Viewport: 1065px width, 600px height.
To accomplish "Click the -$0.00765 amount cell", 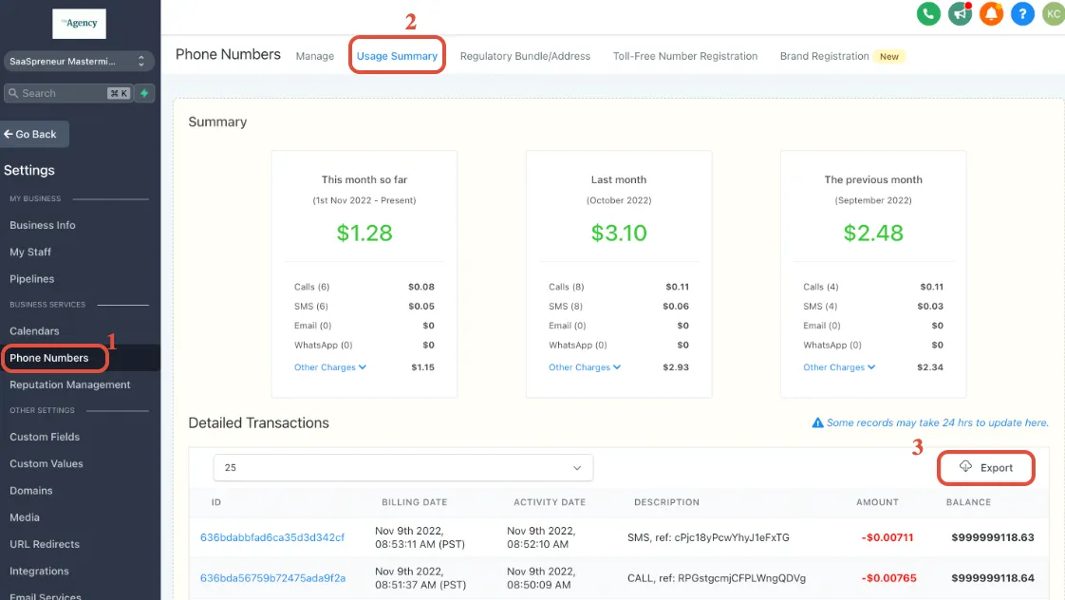I will (888, 578).
